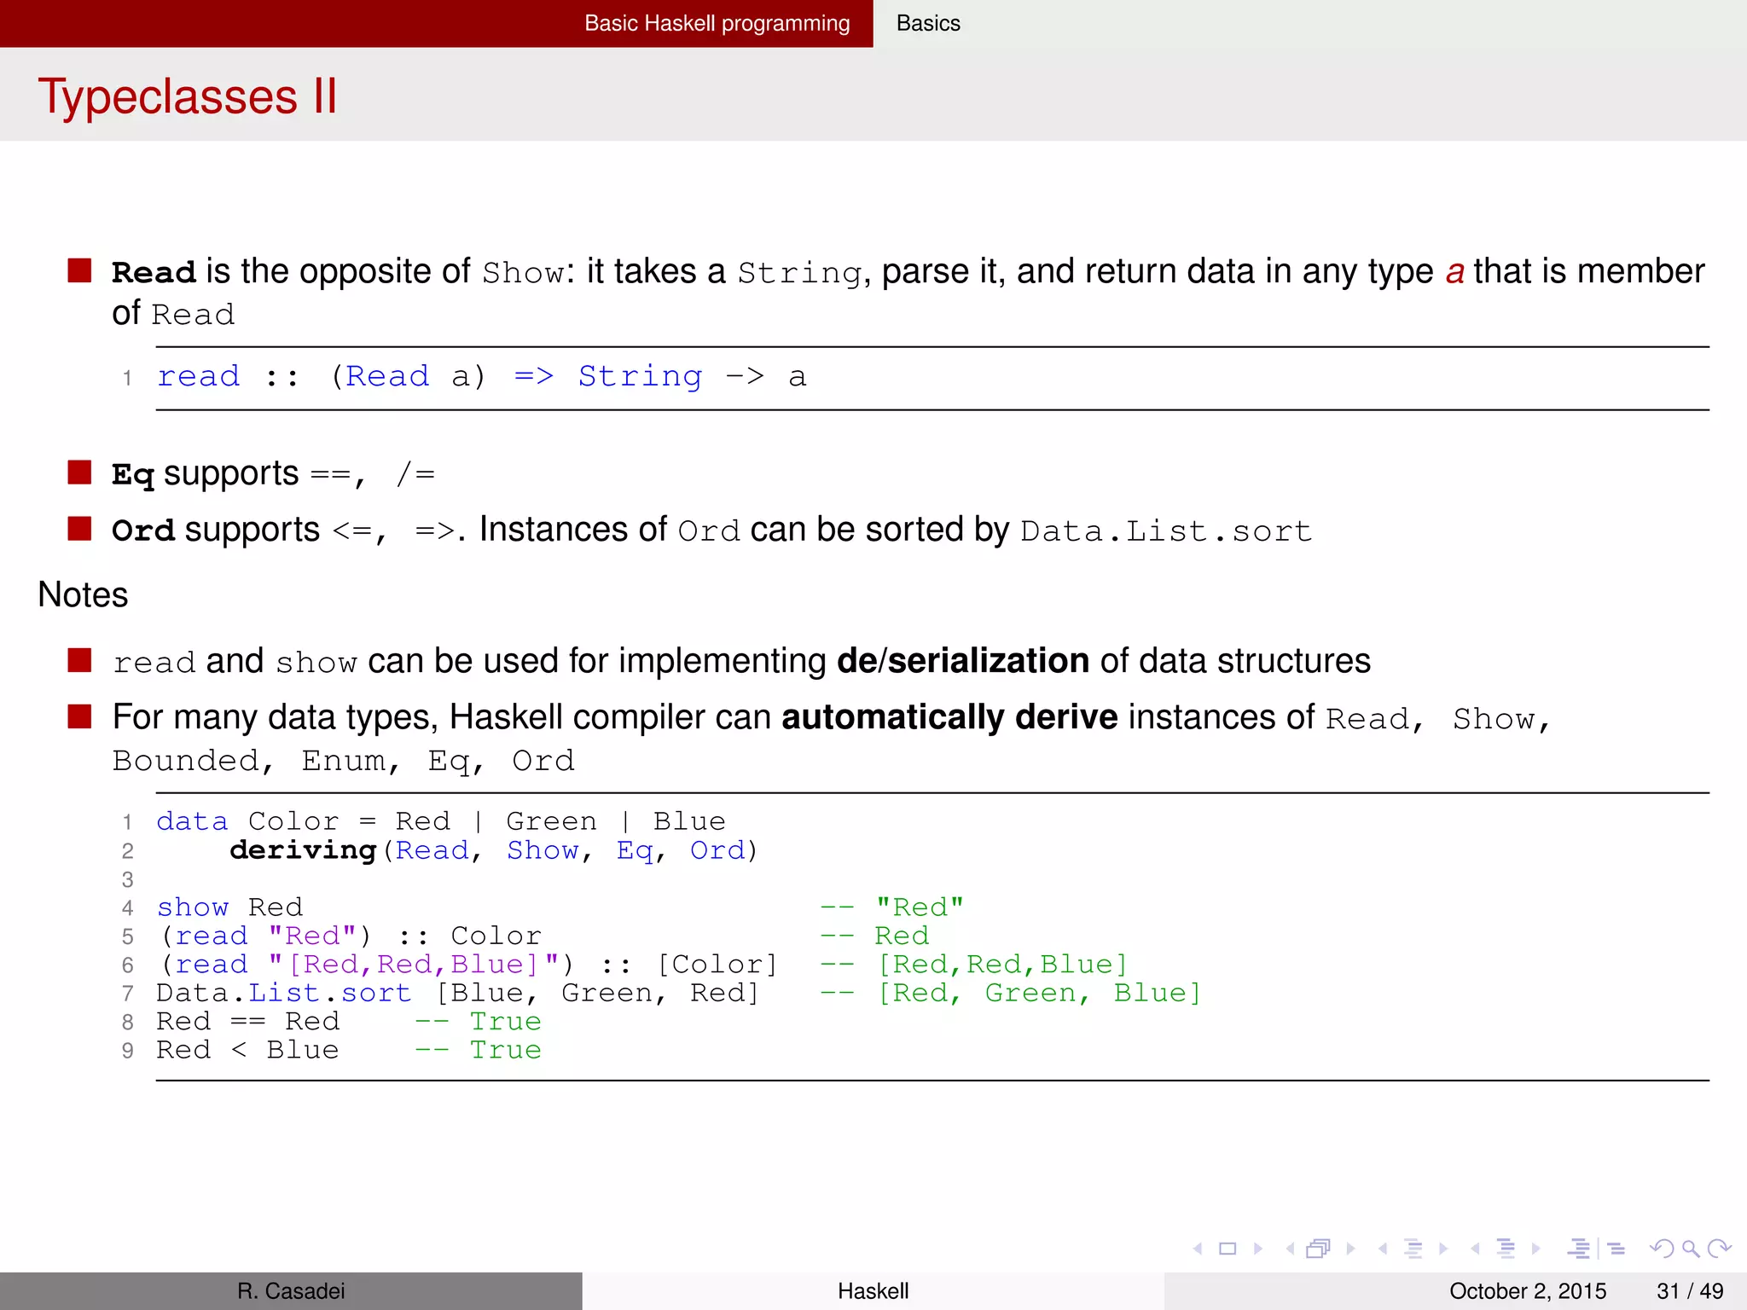The width and height of the screenshot is (1747, 1310).
Task: Open the Basic Haskell programming section header
Action: pos(717,23)
